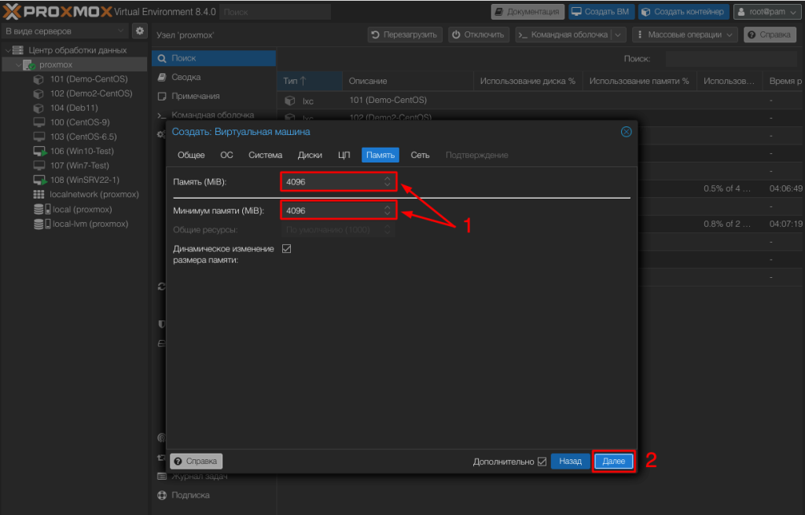Open the root@pam user menu
The width and height of the screenshot is (805, 515).
pos(764,12)
